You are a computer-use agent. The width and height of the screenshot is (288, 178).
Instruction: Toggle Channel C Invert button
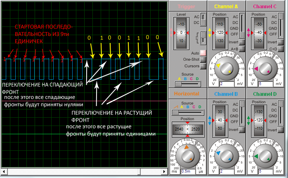click(x=281, y=42)
